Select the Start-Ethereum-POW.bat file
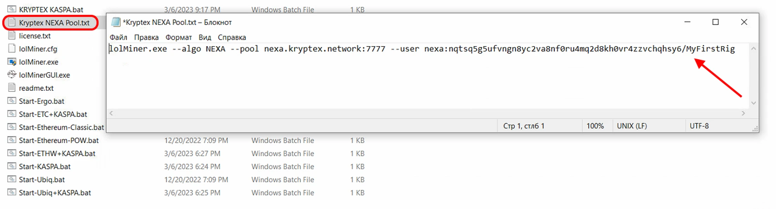The width and height of the screenshot is (776, 209). point(59,140)
